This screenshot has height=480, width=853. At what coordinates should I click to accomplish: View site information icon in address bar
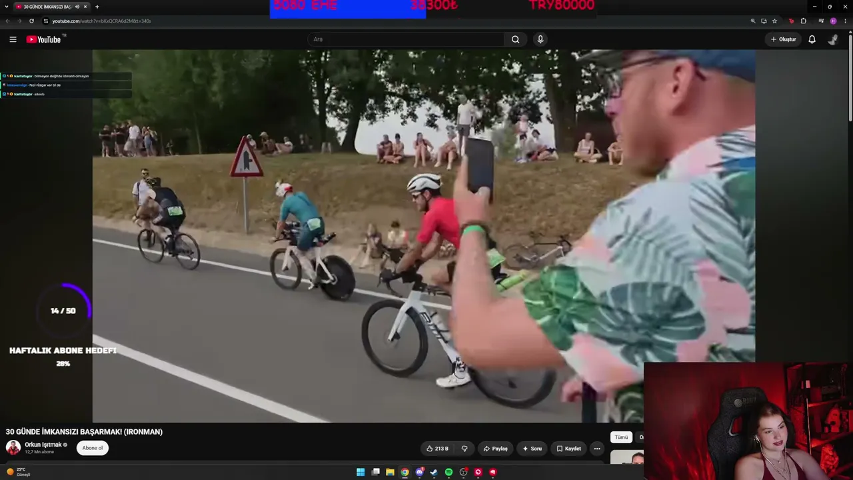point(45,21)
